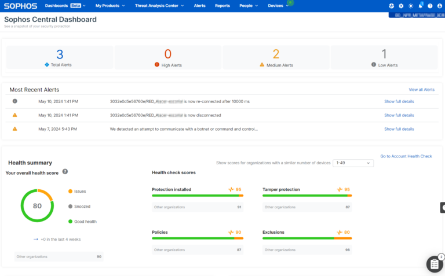
Task: Show full details of disconnected alert
Action: pos(399,115)
